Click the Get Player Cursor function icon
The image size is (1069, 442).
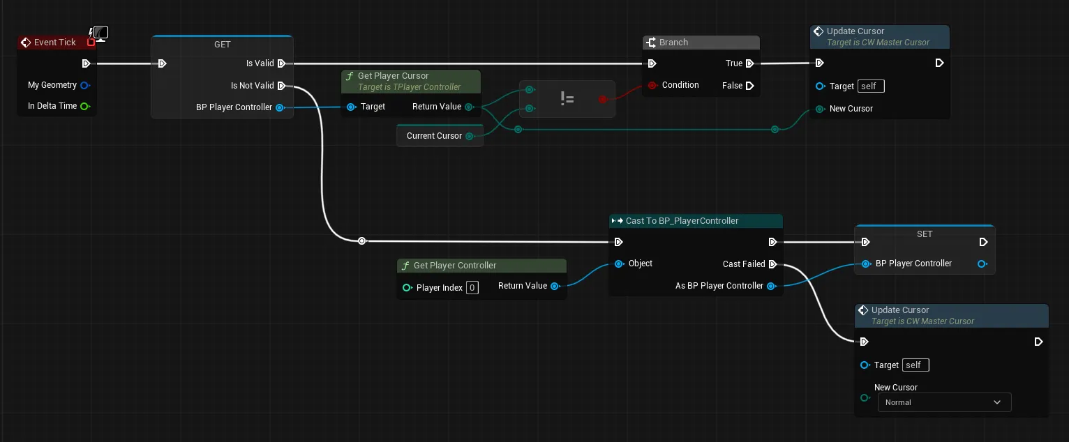click(350, 76)
